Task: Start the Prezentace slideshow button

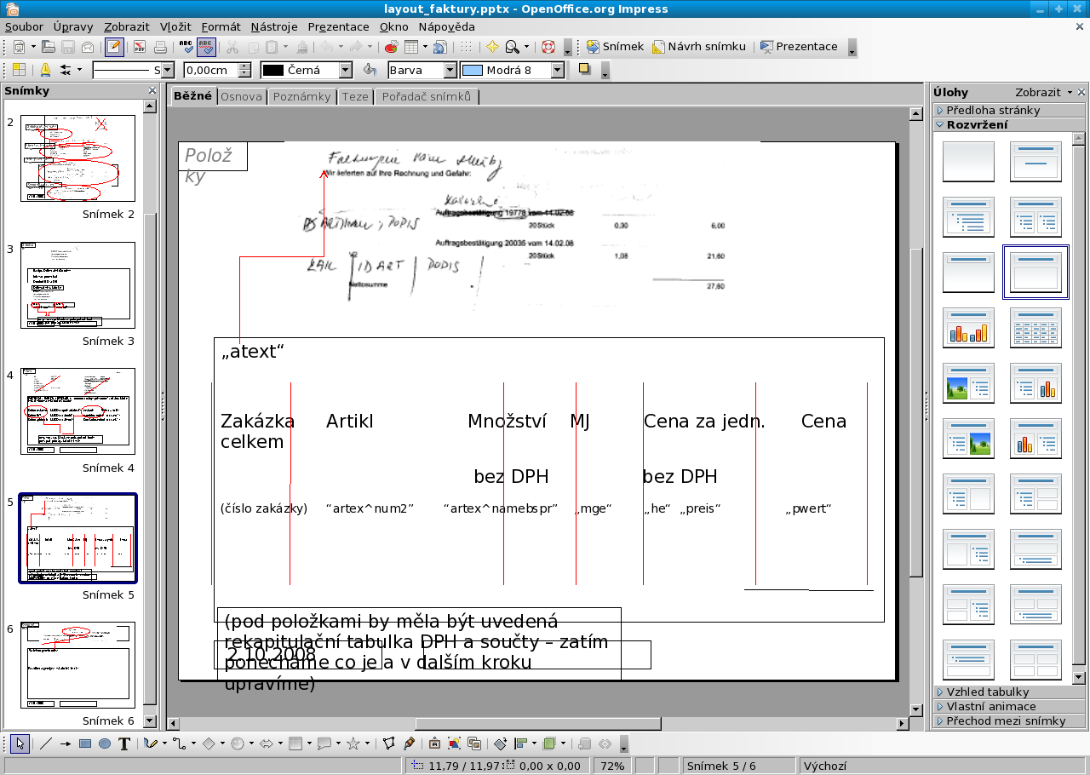Action: 799,47
